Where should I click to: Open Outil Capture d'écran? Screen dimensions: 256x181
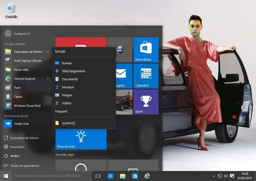click(x=27, y=61)
